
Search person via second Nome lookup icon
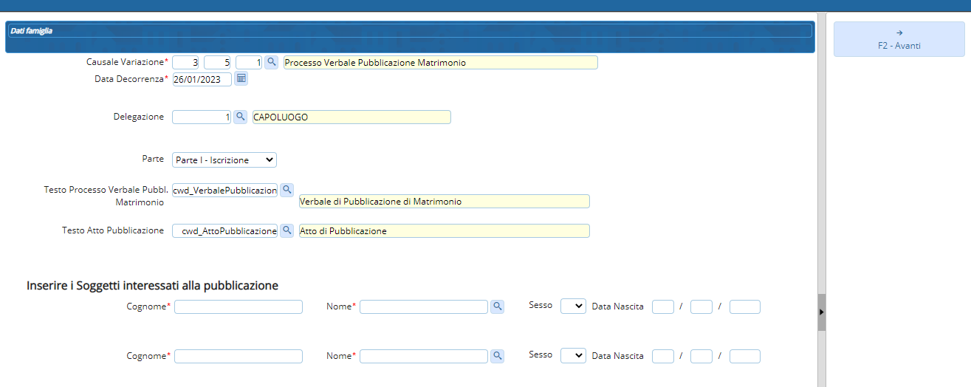point(498,356)
